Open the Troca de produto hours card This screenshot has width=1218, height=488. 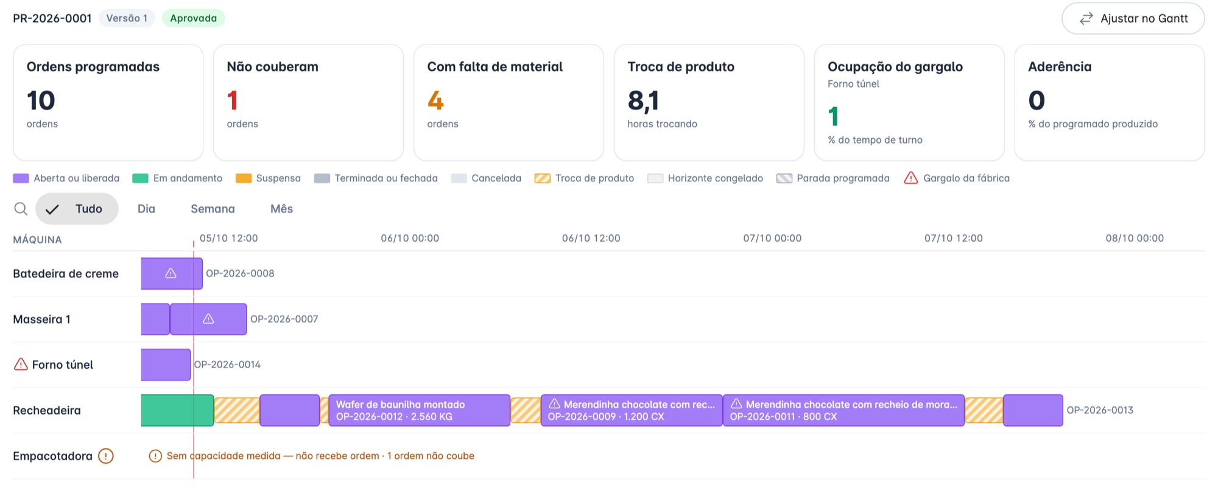[x=709, y=102]
